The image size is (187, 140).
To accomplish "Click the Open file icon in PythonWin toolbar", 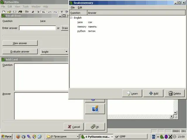I will [9, 12].
